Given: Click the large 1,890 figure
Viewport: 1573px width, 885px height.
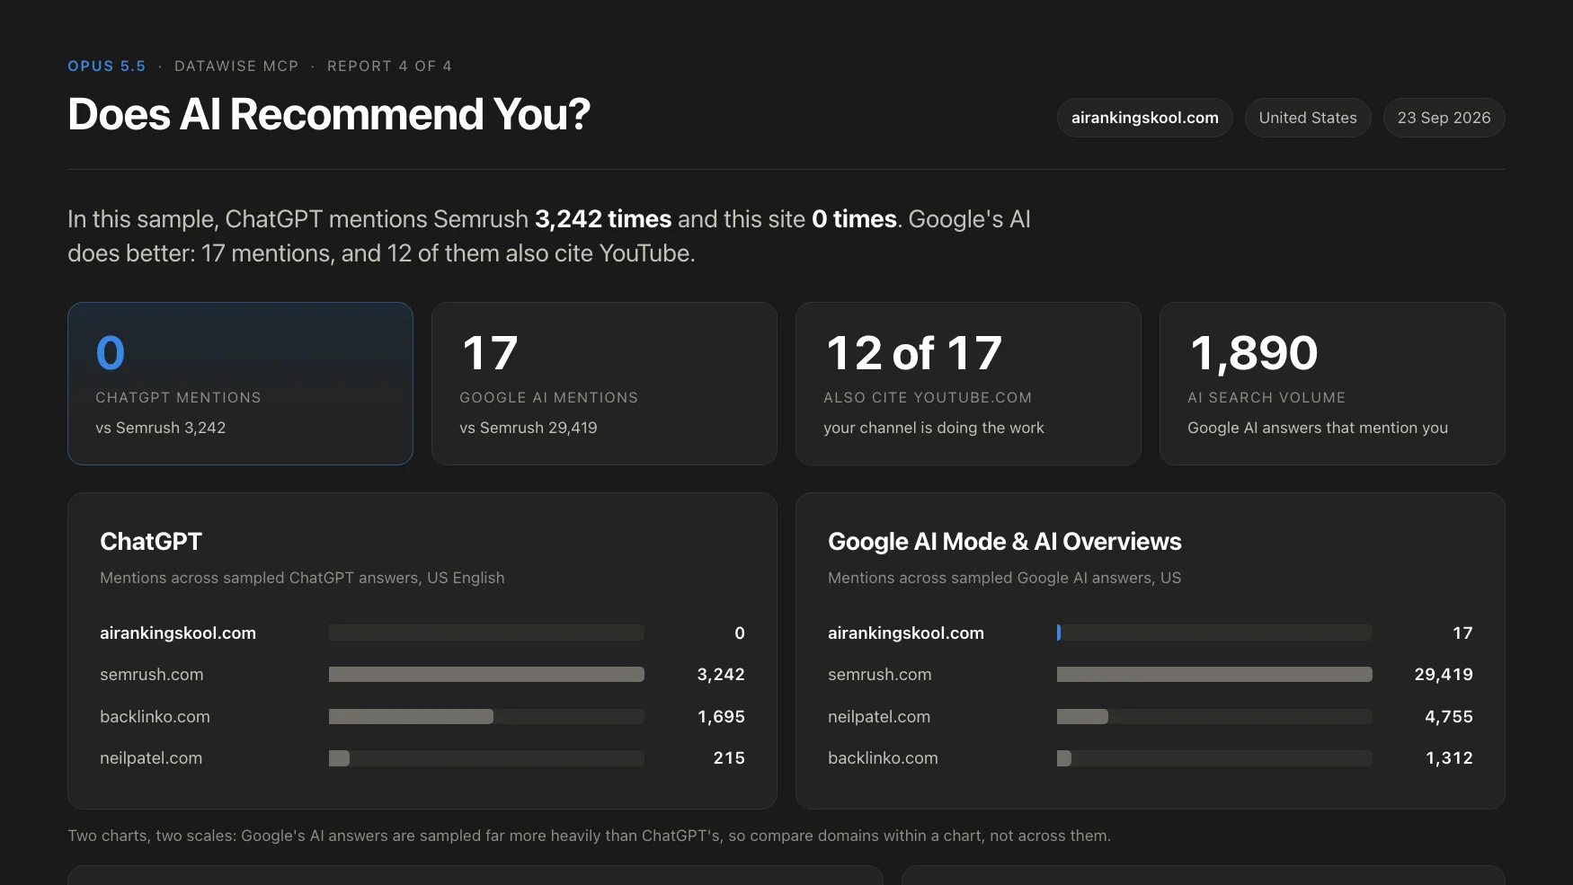Looking at the screenshot, I should pos(1253,353).
